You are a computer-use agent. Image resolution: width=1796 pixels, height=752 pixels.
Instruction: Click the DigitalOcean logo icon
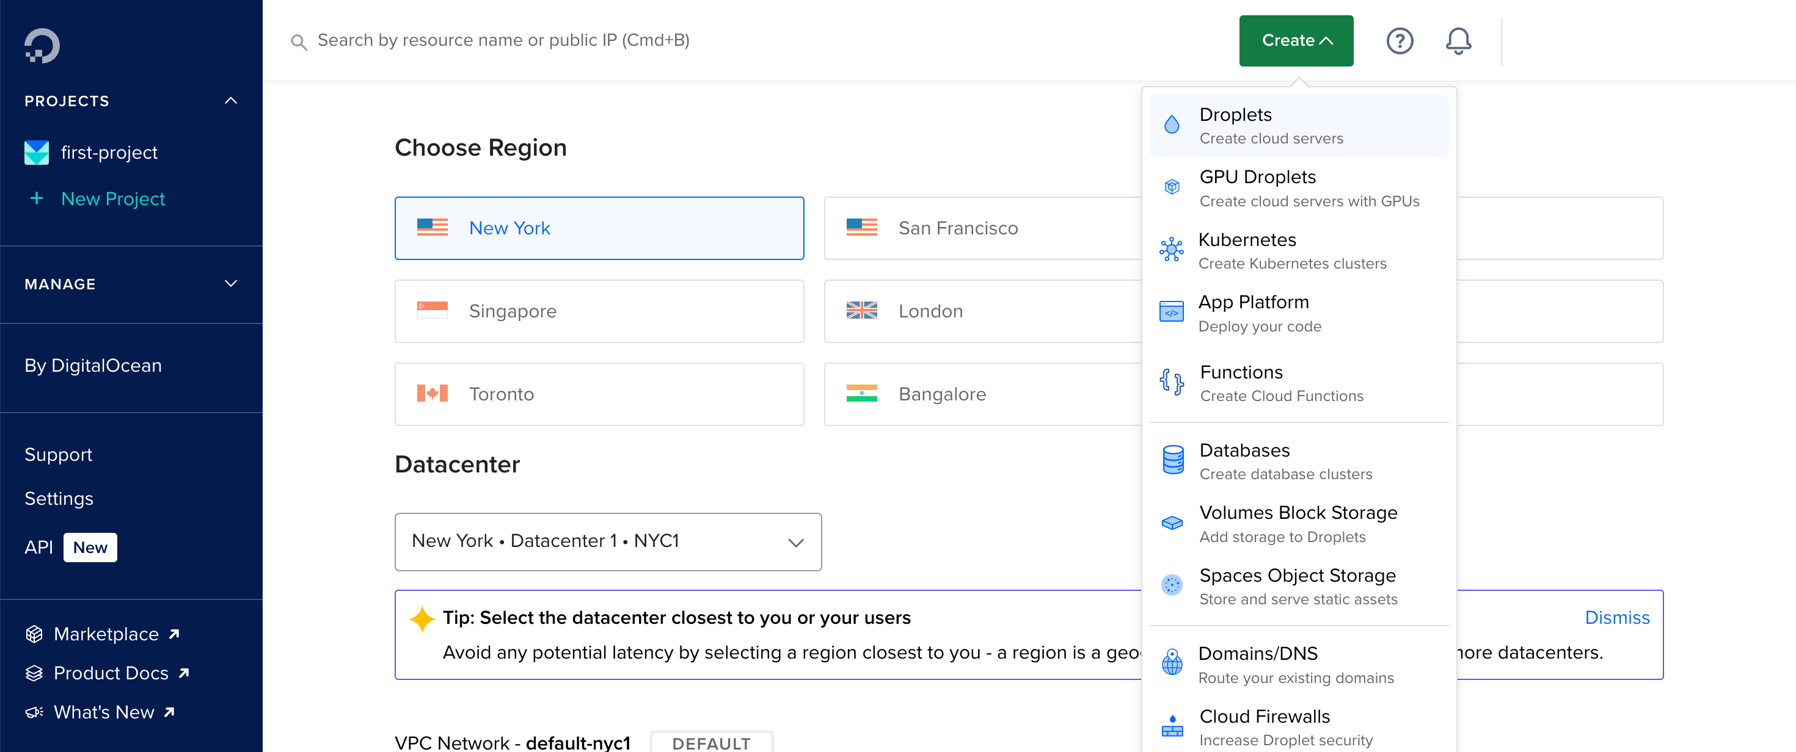42,46
